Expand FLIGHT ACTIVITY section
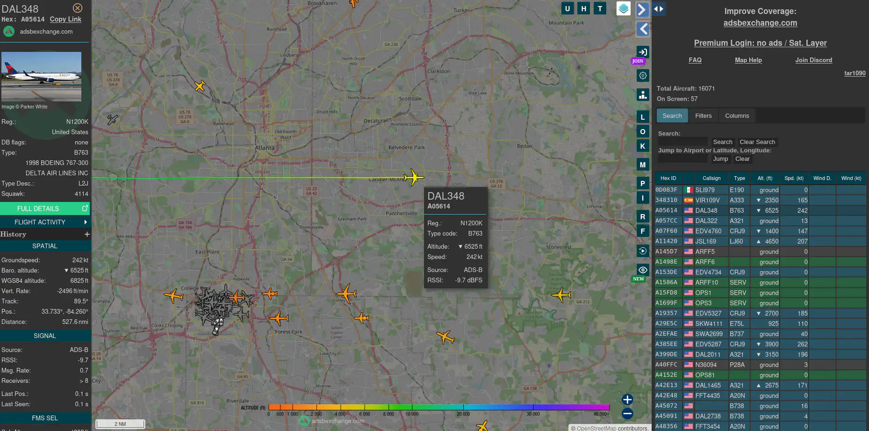This screenshot has height=431, width=869. coord(45,222)
